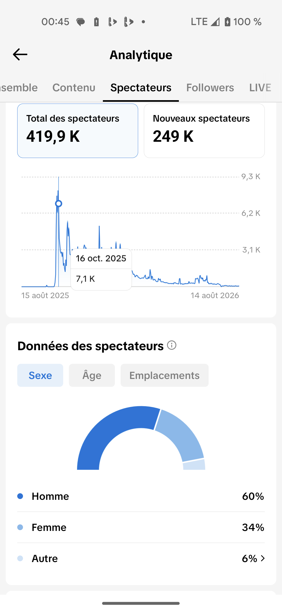Viewport: 282px width, 612px height.
Task: Choose the Sexe filter chip
Action: [40, 375]
